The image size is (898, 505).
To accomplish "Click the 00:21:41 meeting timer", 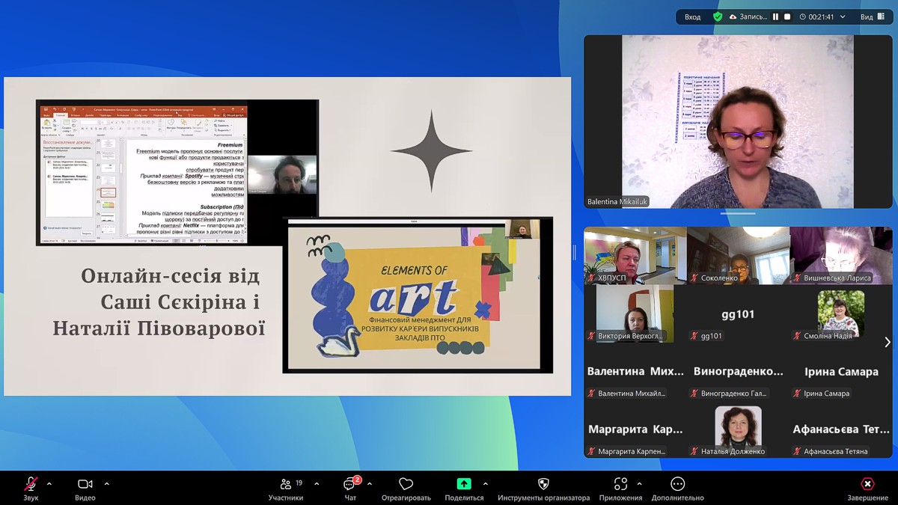I will pyautogui.click(x=816, y=16).
